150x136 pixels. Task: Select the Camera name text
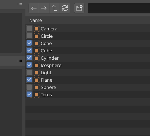click(x=49, y=29)
